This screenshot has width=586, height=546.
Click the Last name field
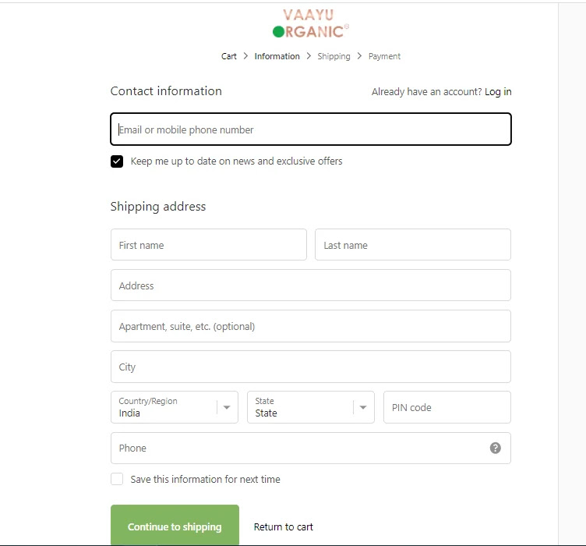pyautogui.click(x=413, y=245)
